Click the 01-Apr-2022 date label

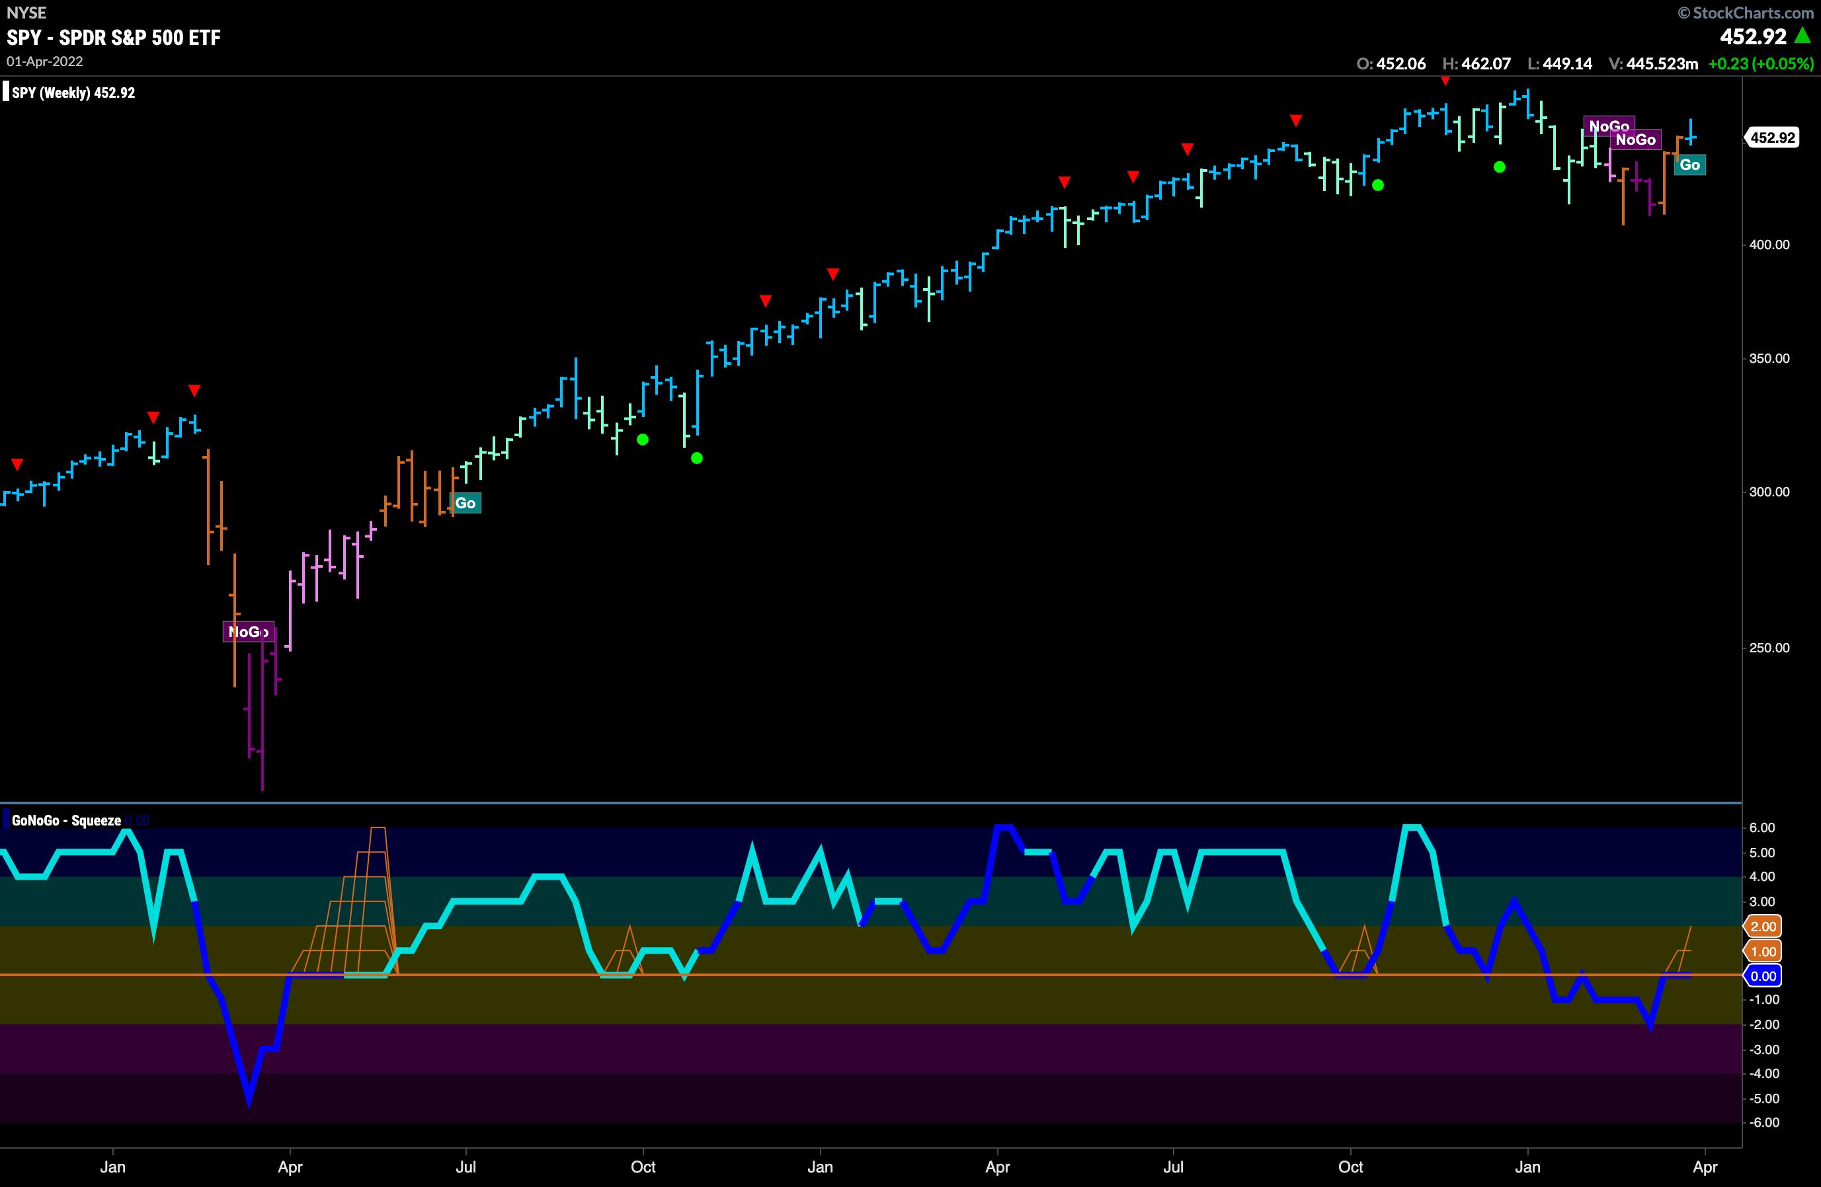[x=45, y=61]
